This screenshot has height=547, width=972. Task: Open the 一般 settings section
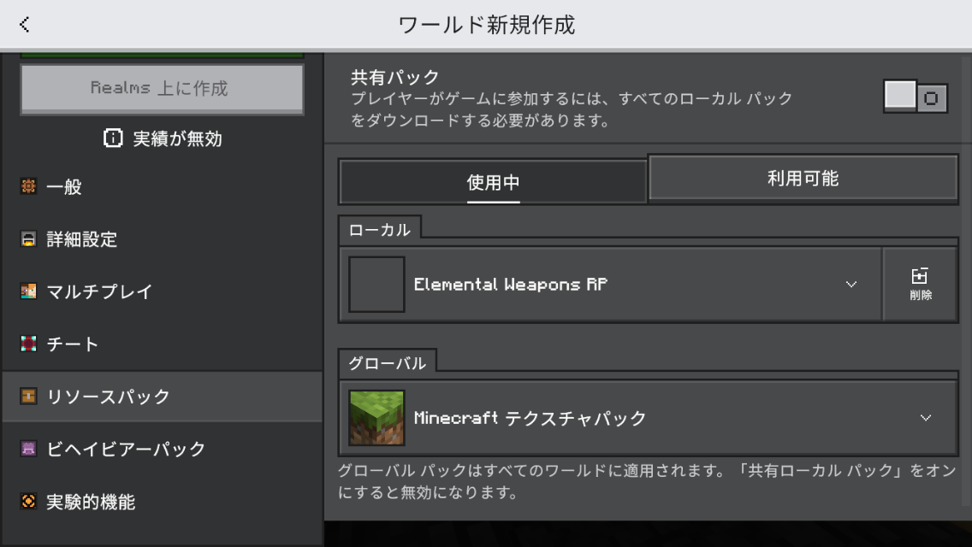click(x=163, y=186)
